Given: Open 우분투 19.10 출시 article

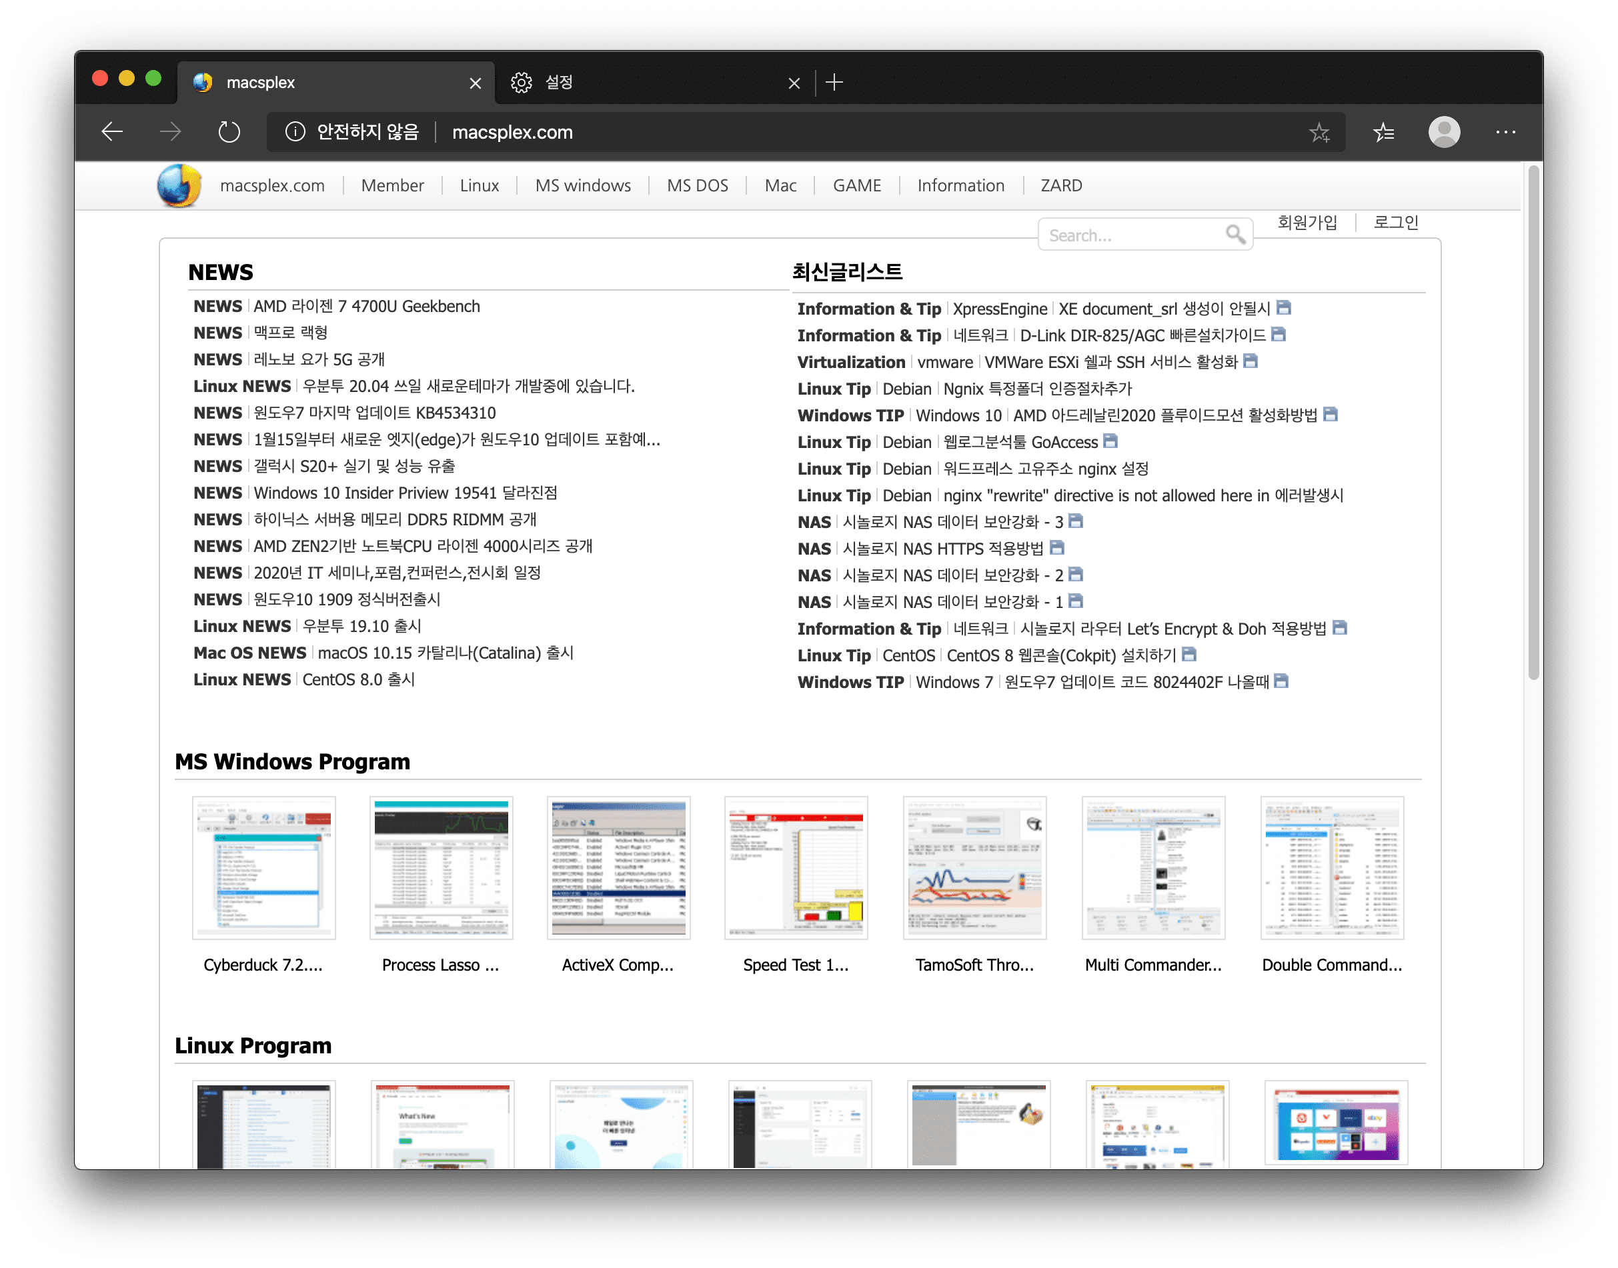Looking at the screenshot, I should [x=361, y=627].
